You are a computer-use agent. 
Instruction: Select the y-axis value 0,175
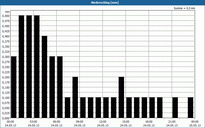click(x=6, y=82)
